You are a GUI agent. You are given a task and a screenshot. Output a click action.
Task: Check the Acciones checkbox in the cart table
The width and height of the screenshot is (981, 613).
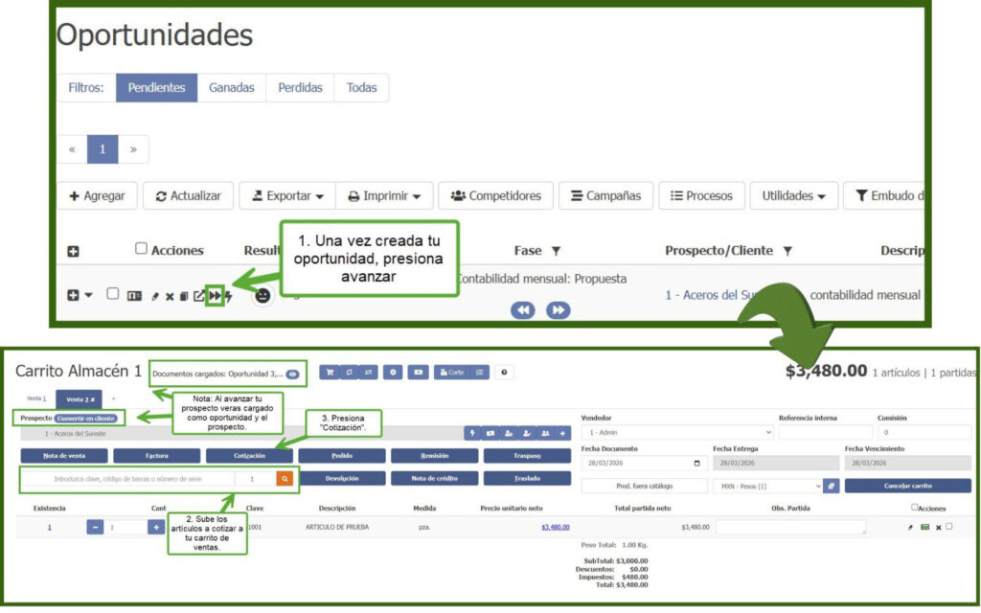(914, 508)
